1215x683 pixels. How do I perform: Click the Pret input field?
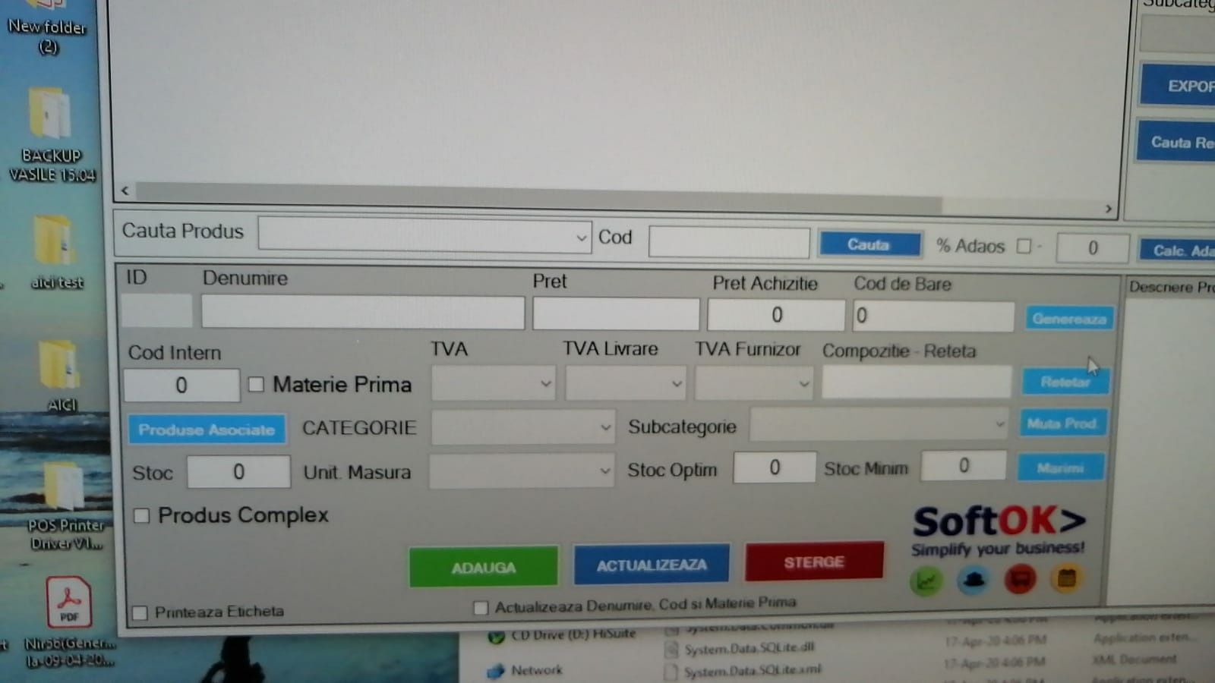pyautogui.click(x=616, y=313)
